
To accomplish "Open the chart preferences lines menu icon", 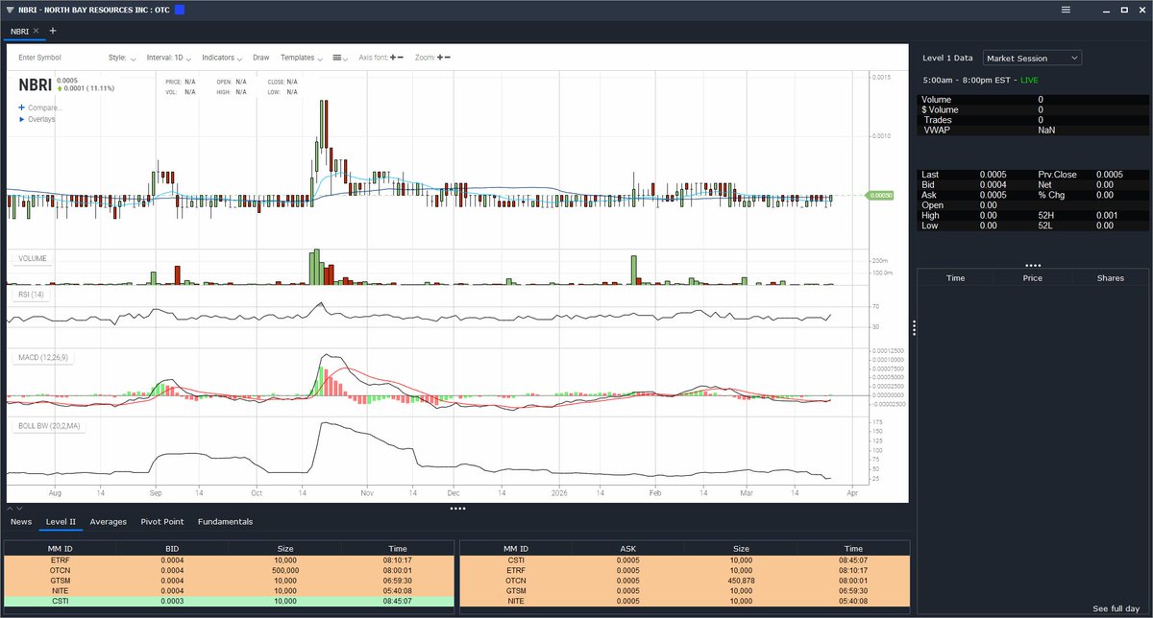I will (340, 58).
